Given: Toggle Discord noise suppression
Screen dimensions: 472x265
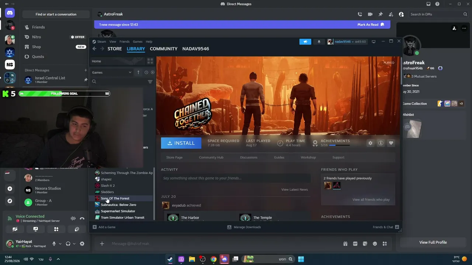Looking at the screenshot, I should 73,219.
